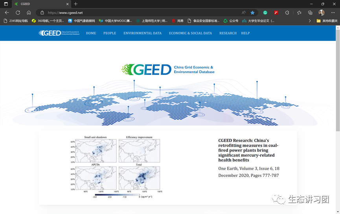The width and height of the screenshot is (340, 214).
Task: Open the HOME menu item
Action: (91, 33)
